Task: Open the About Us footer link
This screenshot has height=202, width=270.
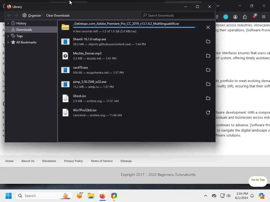Action: coord(28,161)
